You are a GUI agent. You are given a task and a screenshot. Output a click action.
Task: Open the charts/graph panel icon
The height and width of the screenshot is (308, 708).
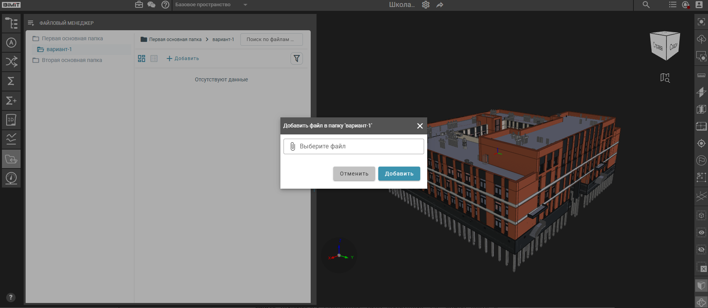click(11, 139)
